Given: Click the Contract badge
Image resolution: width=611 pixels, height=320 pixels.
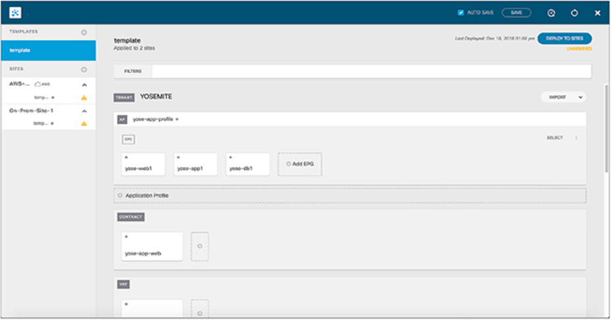Looking at the screenshot, I should (131, 217).
